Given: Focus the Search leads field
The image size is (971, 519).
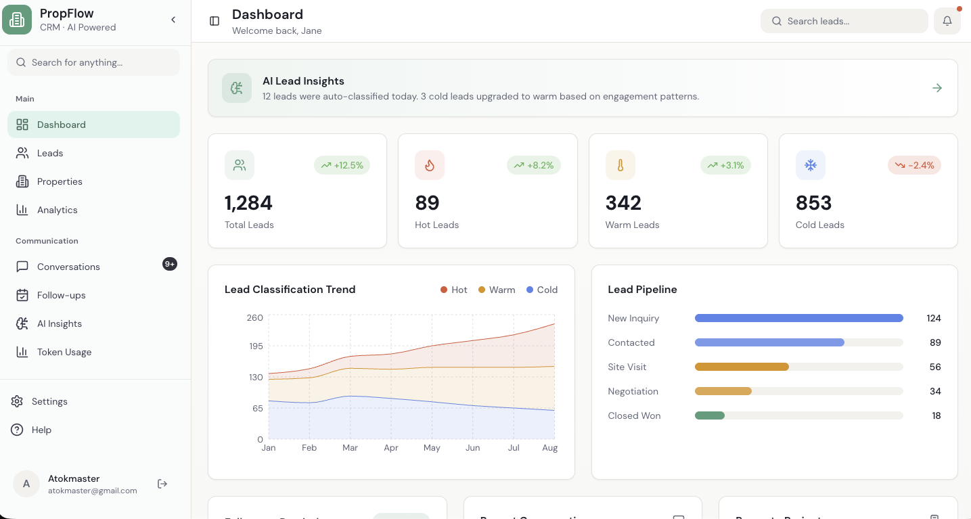Looking at the screenshot, I should [x=844, y=21].
